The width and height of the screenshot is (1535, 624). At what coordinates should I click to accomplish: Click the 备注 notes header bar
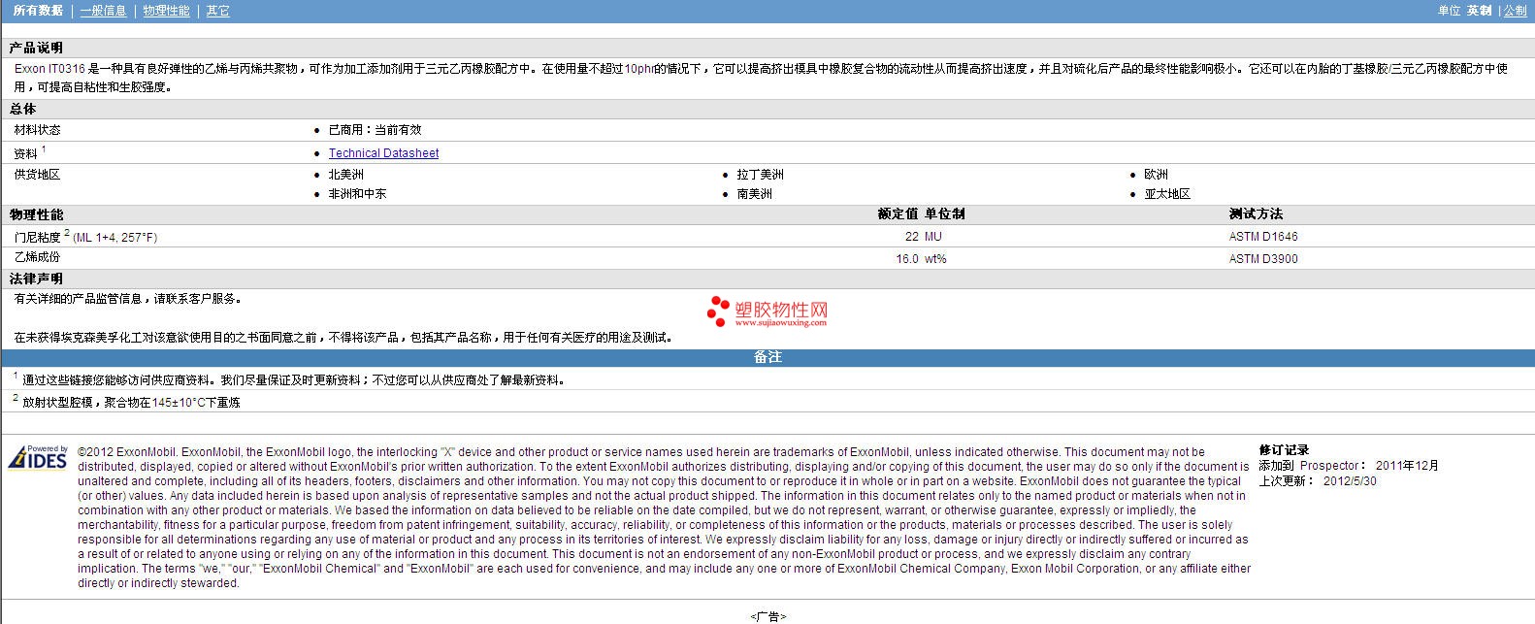(767, 357)
